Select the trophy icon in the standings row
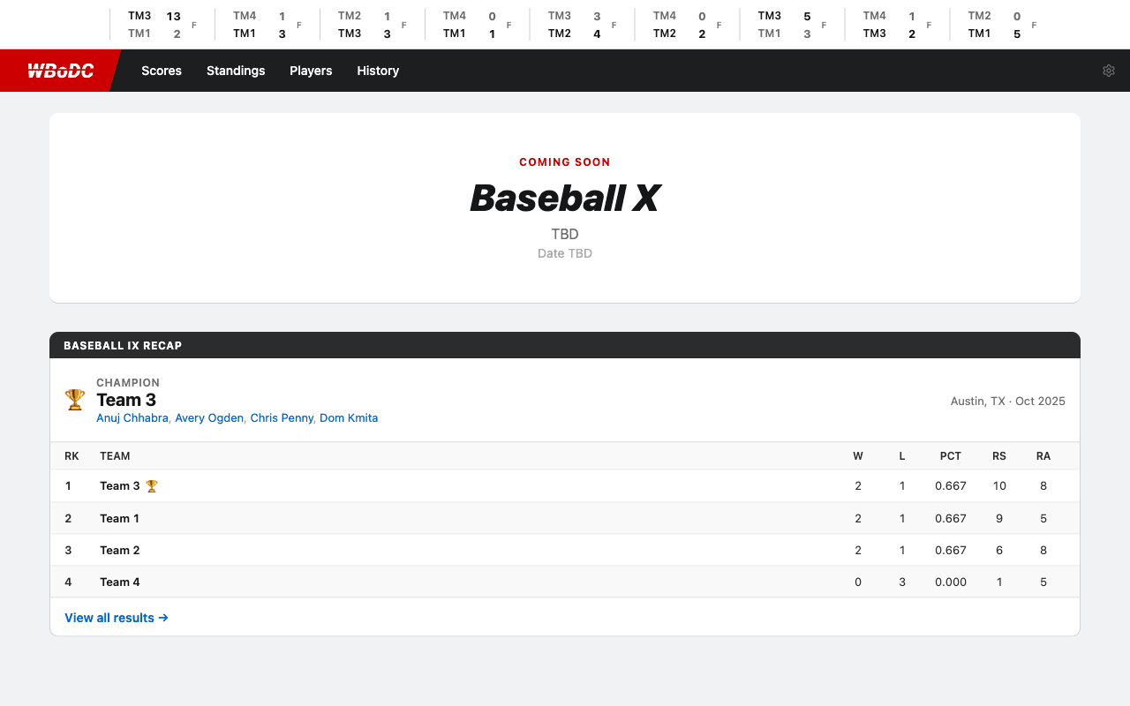The image size is (1130, 706). pos(150,485)
